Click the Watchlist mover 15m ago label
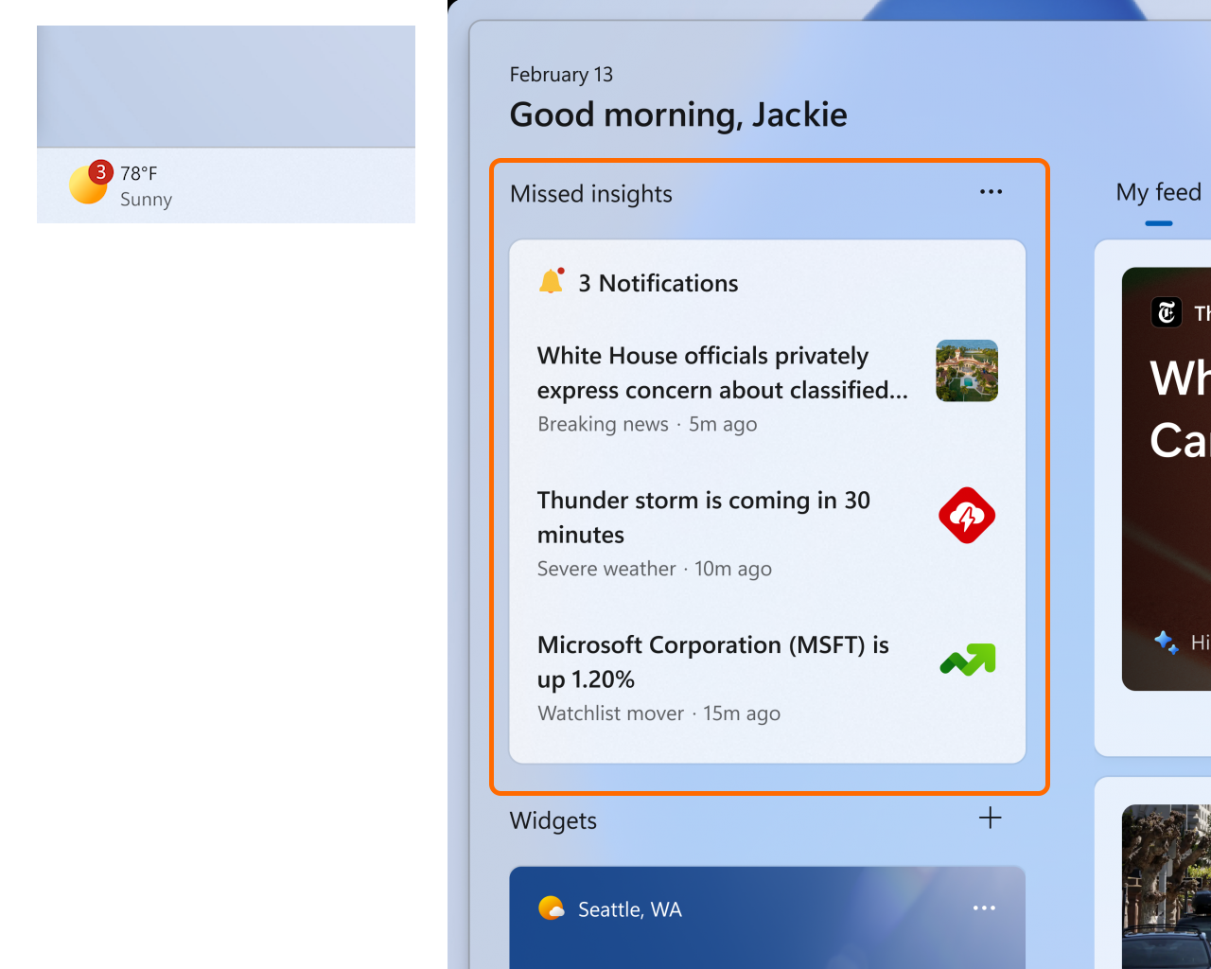This screenshot has width=1211, height=969. (658, 714)
